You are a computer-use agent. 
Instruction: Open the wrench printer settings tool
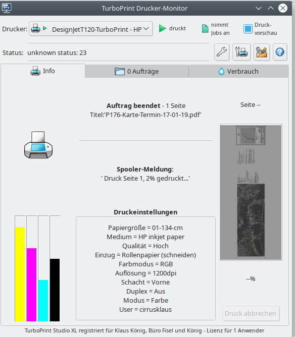pos(222,52)
